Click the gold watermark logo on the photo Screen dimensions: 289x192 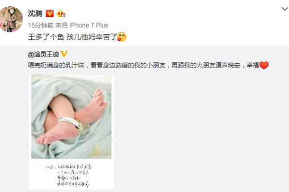pyautogui.click(x=99, y=151)
